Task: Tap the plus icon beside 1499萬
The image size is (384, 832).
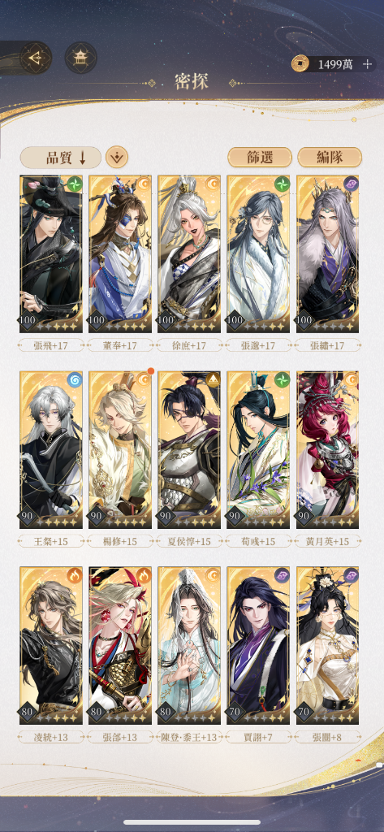Action: [367, 64]
